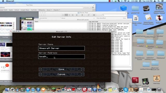Click the Tue 1:02 PM clock
Screen dimensions: 166x93
tap(147, 1)
